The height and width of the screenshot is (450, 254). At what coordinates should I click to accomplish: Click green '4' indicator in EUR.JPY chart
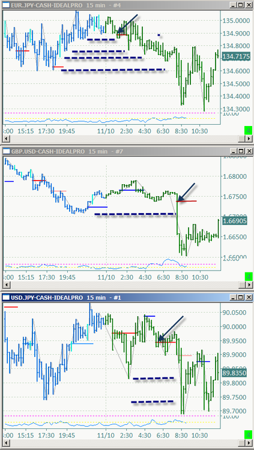248,130
